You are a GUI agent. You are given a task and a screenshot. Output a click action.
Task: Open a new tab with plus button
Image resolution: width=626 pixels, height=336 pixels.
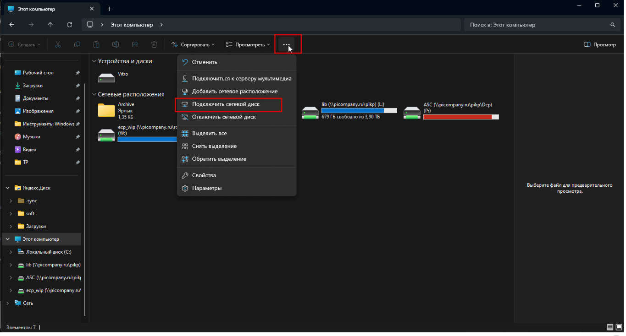tap(109, 9)
